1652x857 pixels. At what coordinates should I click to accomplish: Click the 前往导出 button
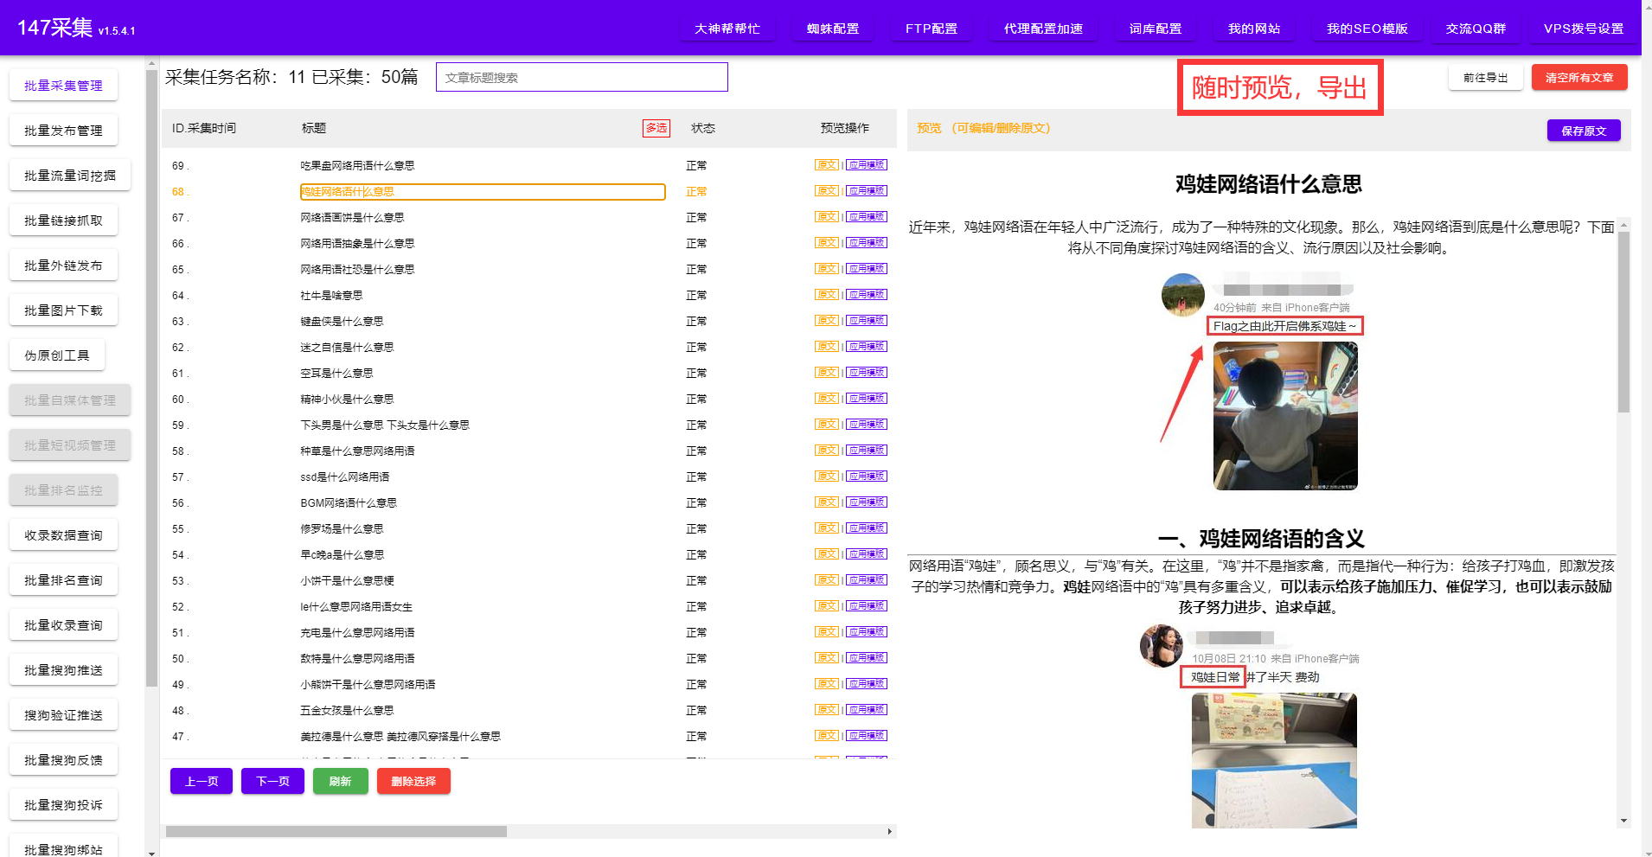click(x=1485, y=77)
